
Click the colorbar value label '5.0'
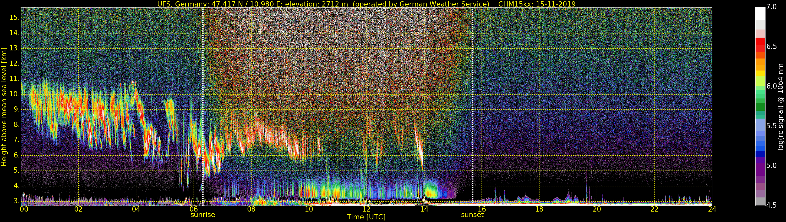click(772, 165)
